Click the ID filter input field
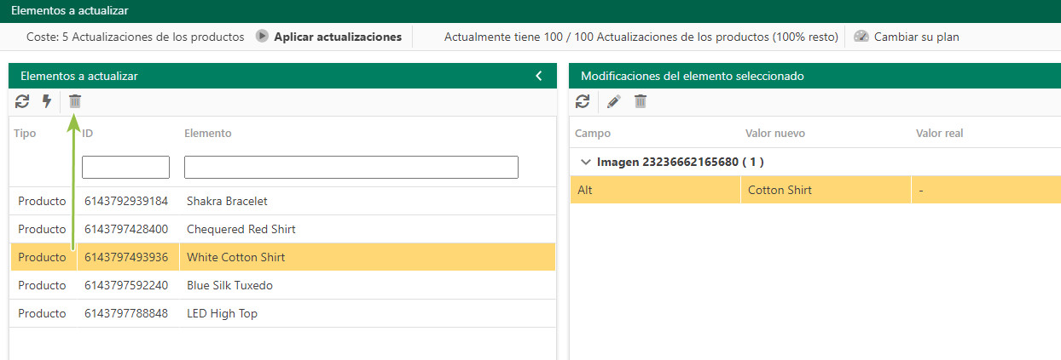Image resolution: width=1061 pixels, height=360 pixels. [x=125, y=167]
